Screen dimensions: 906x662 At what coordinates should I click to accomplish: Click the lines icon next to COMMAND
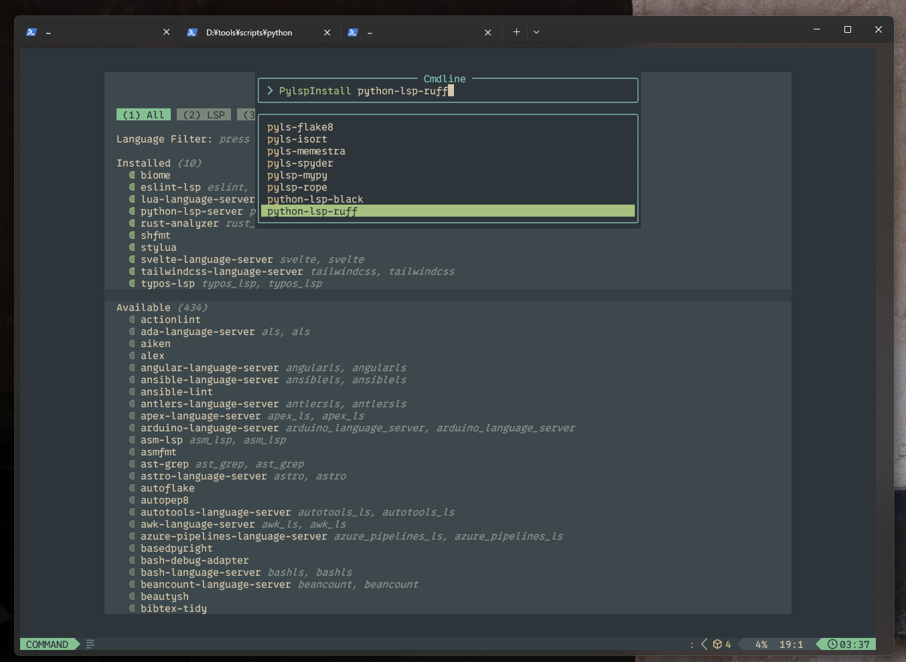tap(90, 644)
